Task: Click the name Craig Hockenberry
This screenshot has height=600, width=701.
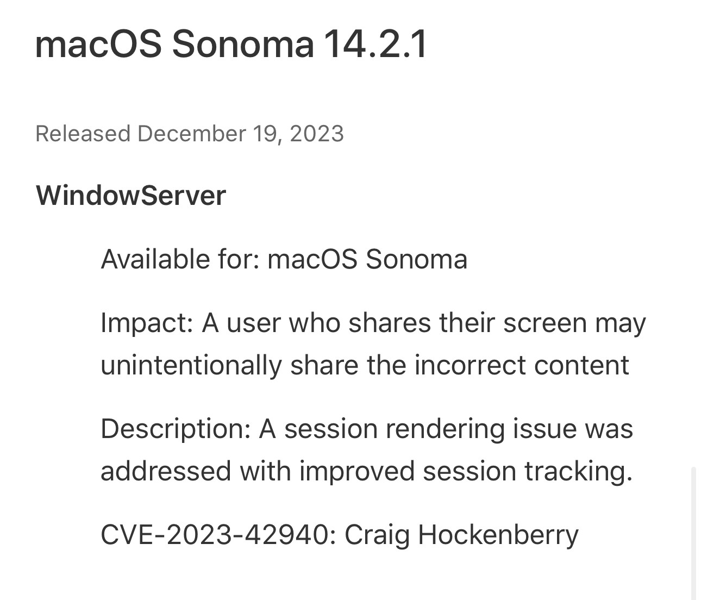Action: [x=461, y=535]
